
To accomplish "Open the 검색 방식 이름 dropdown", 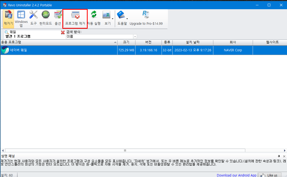I will pyautogui.click(x=135, y=36).
